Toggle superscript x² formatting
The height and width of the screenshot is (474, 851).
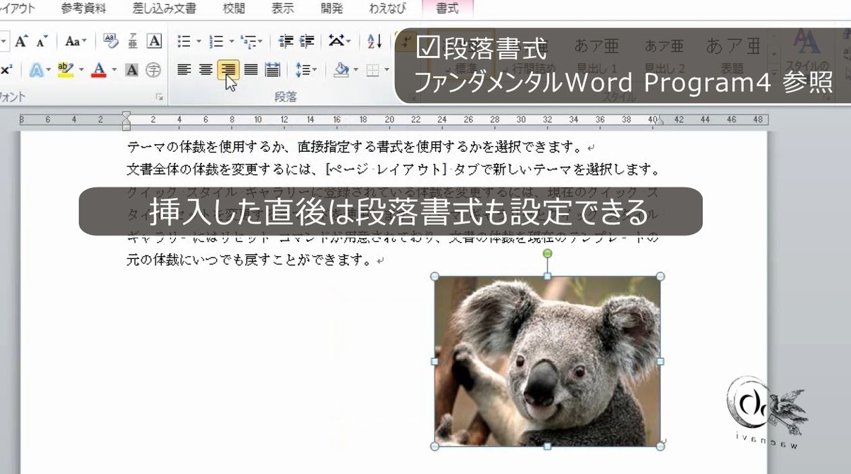click(6, 70)
